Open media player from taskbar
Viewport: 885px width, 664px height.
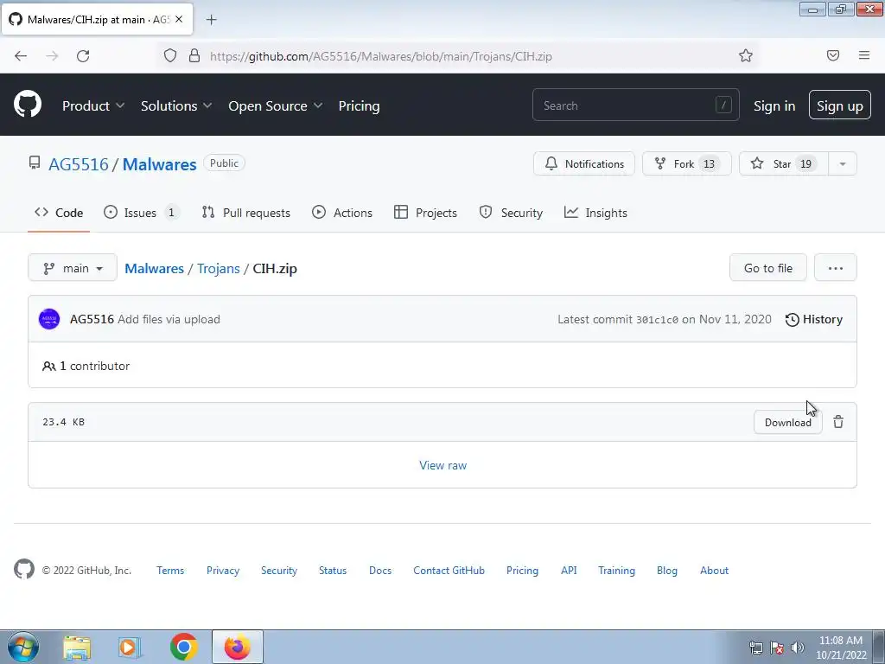pyautogui.click(x=130, y=648)
